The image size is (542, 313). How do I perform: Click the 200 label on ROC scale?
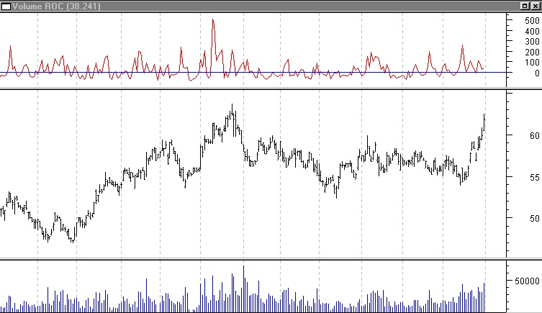532,52
